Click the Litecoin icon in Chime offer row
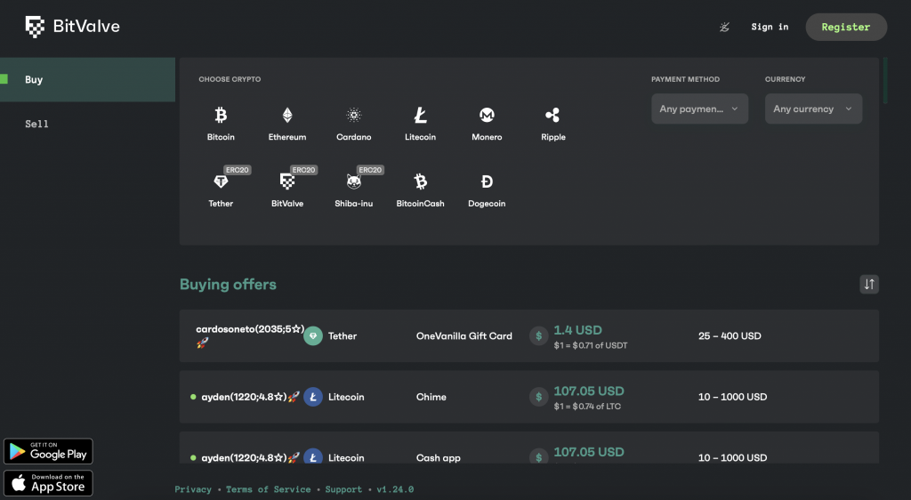This screenshot has width=911, height=500. coord(313,397)
